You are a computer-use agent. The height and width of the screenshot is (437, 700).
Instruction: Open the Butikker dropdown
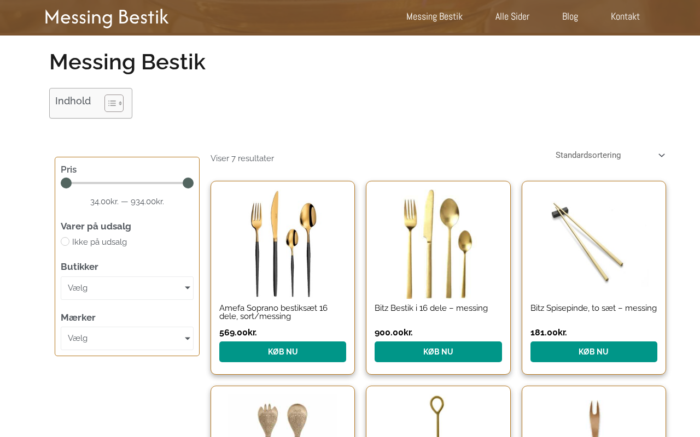tap(127, 288)
